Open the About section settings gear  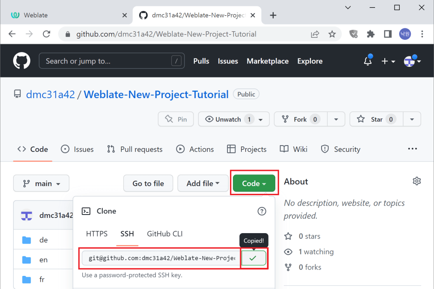(x=417, y=182)
